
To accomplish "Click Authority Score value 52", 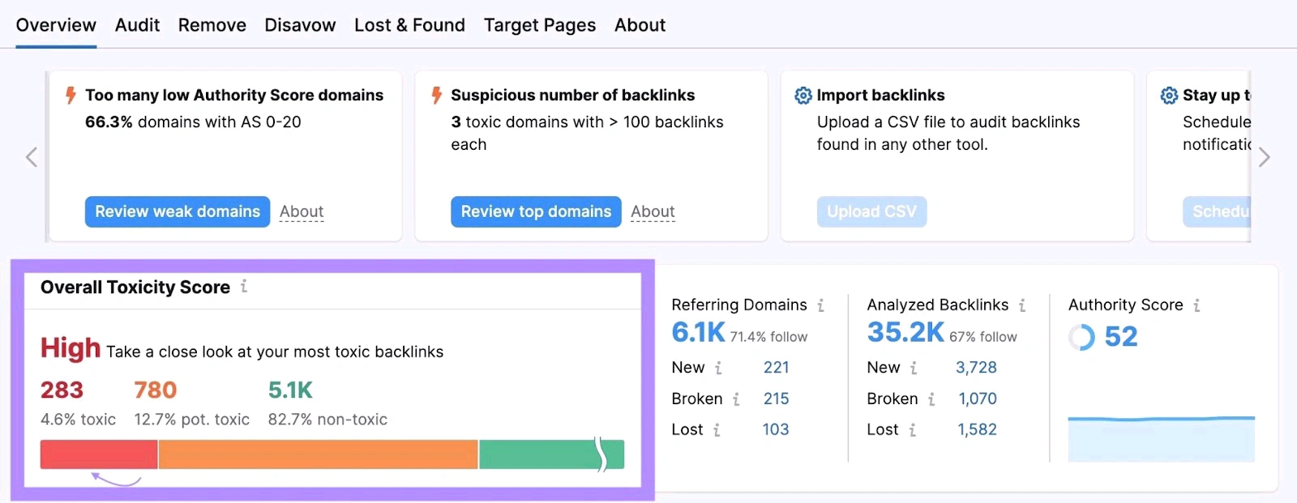I will click(x=1121, y=336).
